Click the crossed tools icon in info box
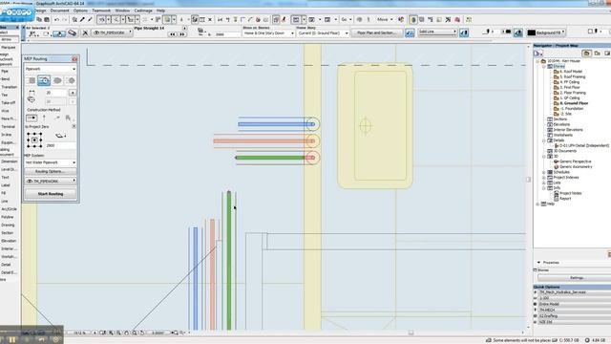This screenshot has width=611, height=344. (x=85, y=33)
